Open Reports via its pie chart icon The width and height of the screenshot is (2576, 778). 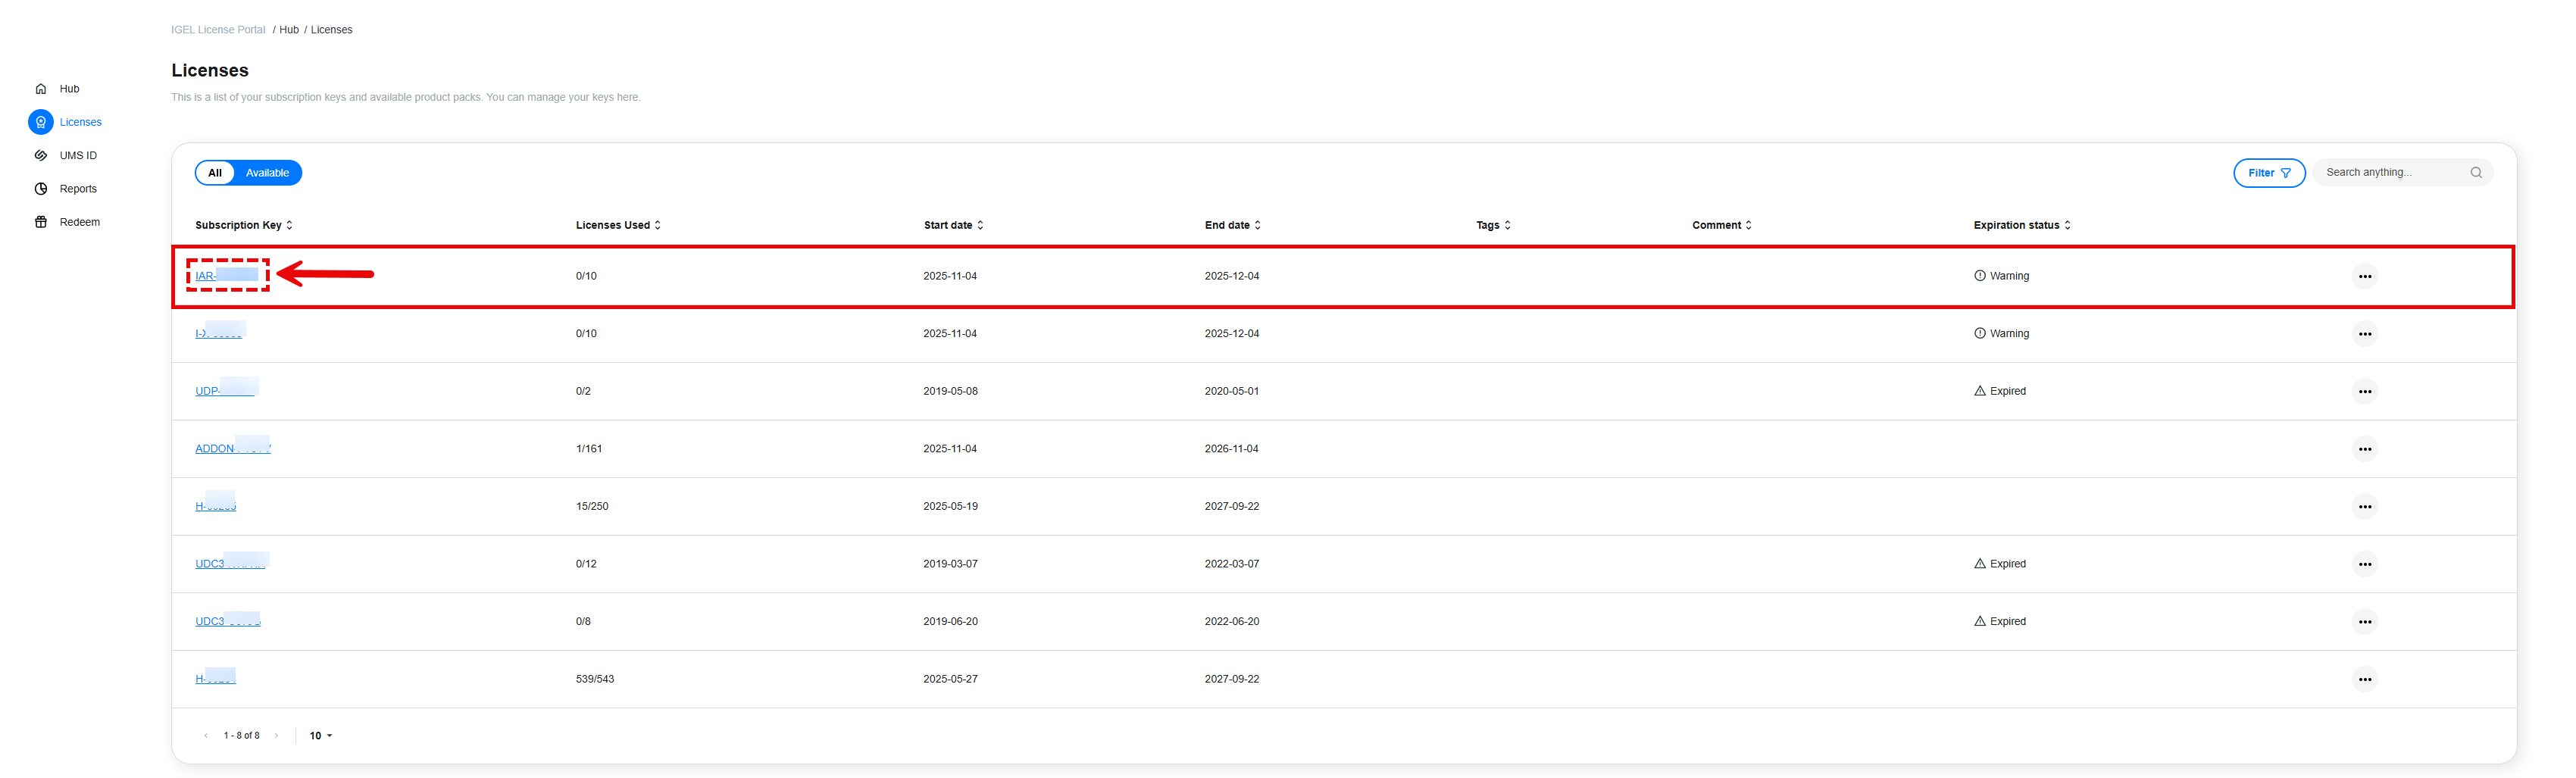click(41, 189)
